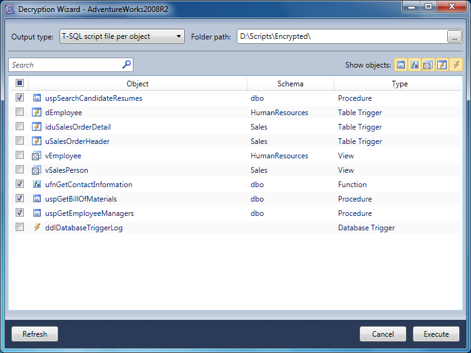
Task: Uncheck the uspGetEmployeeManagers checkbox
Action: point(20,213)
